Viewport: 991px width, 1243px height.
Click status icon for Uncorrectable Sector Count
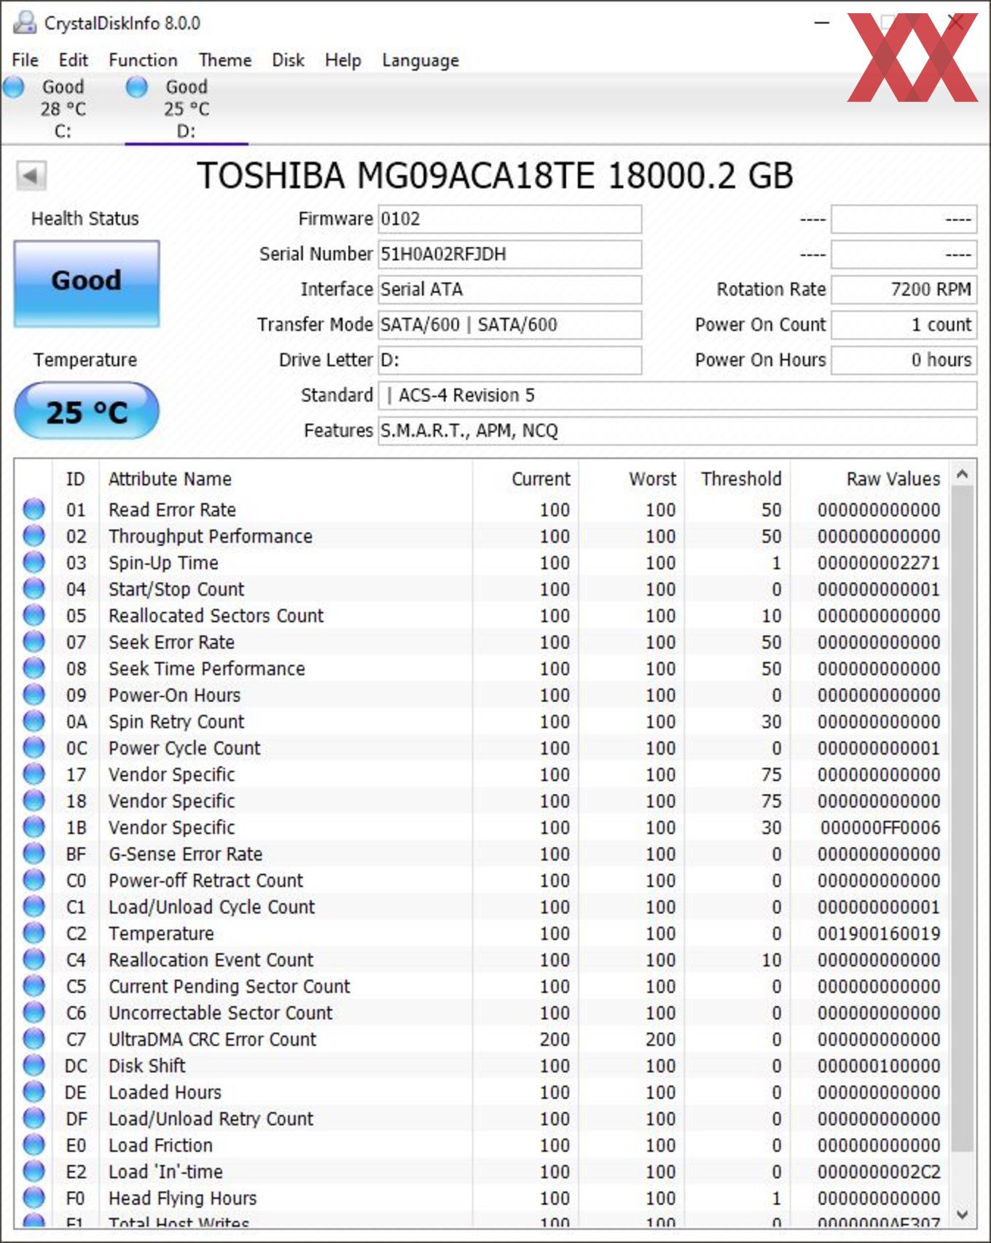[34, 1012]
